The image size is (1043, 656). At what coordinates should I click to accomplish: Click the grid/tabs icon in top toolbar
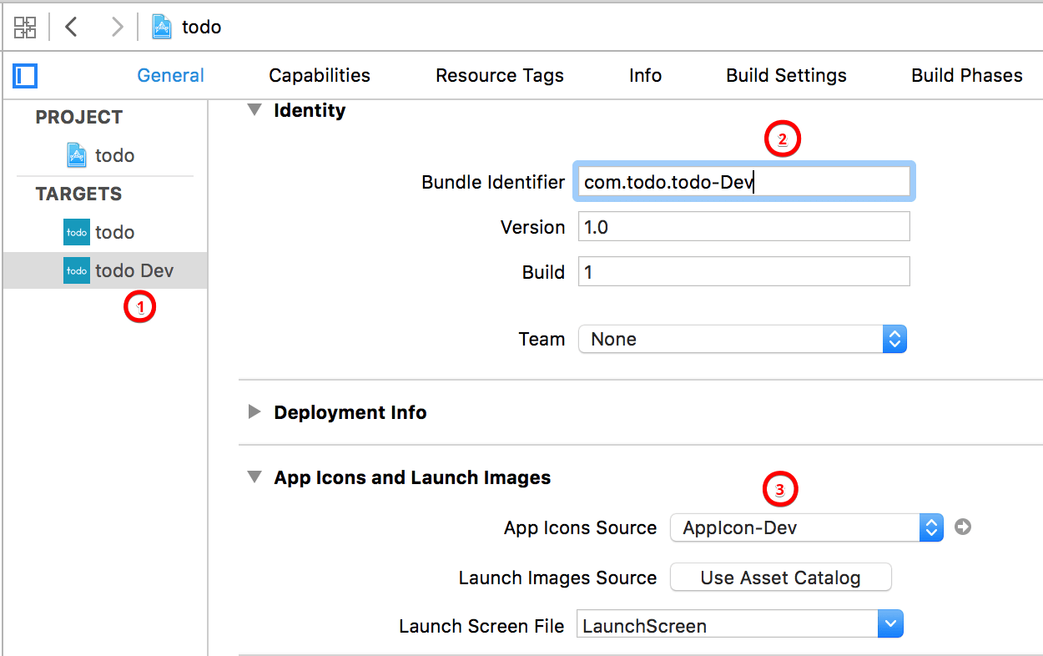coord(25,27)
